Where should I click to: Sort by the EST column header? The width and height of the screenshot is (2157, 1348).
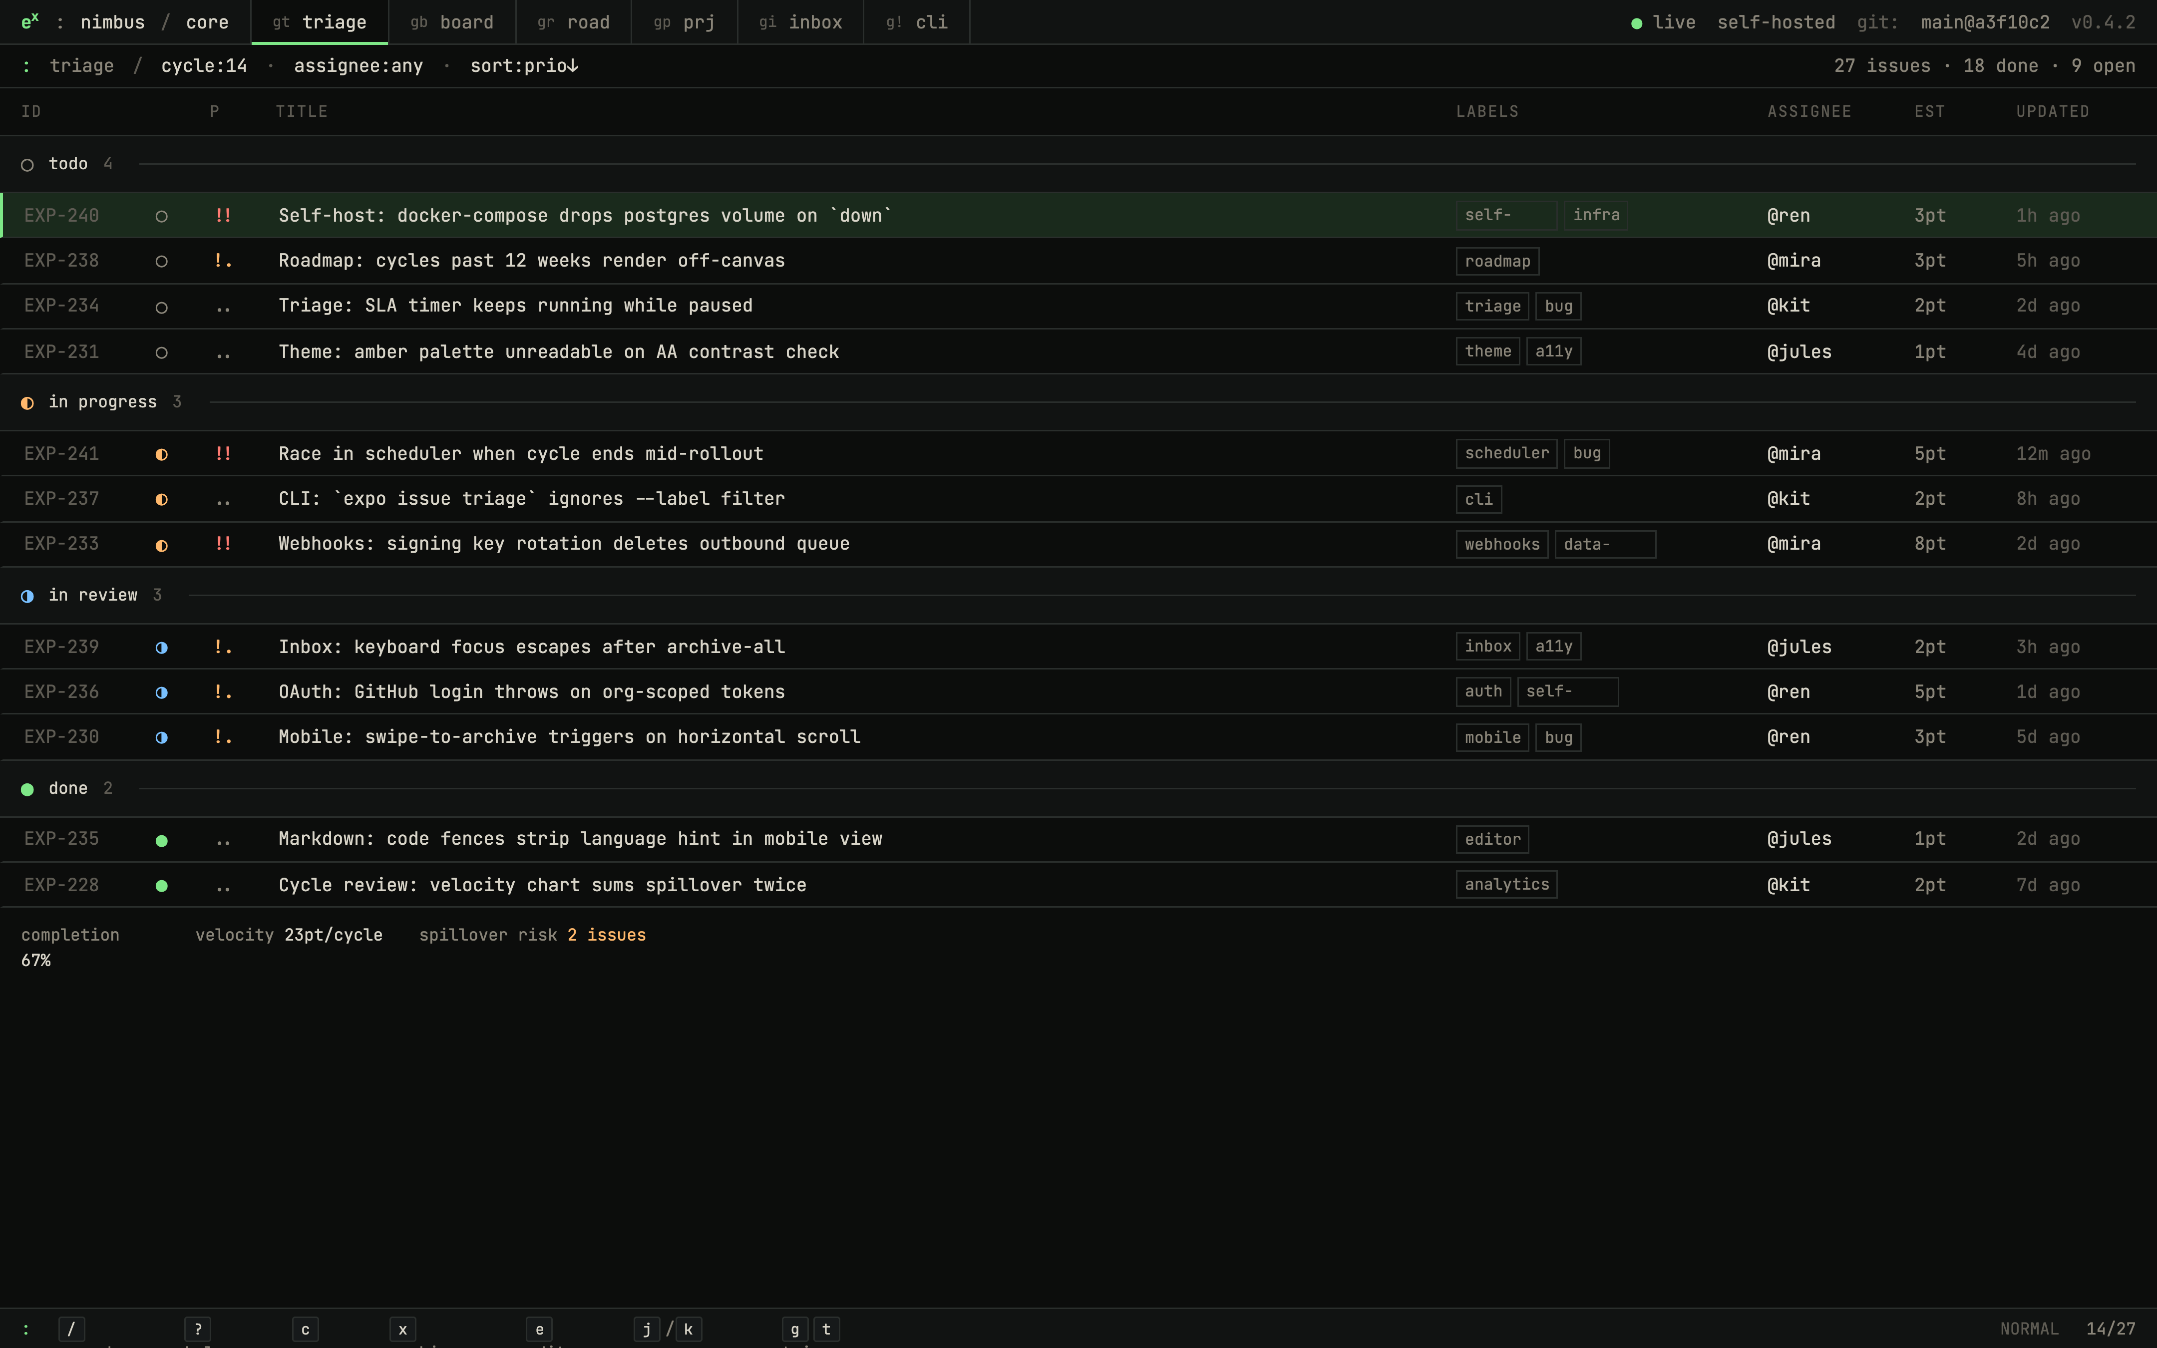click(x=1929, y=111)
